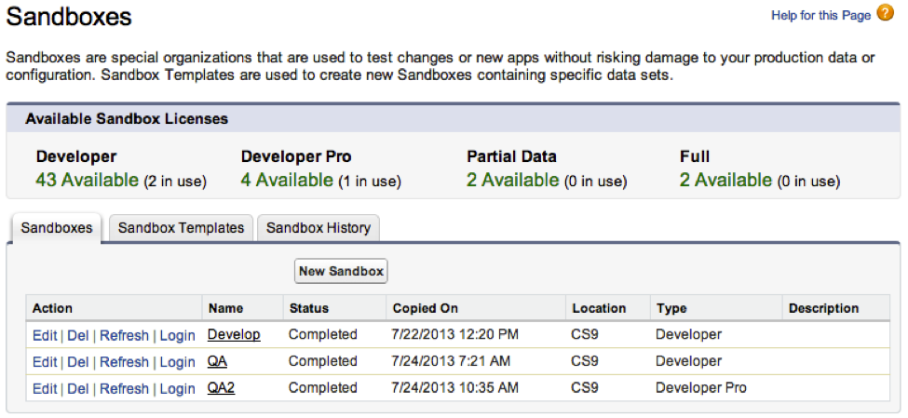Edit the Develop sandbox
The image size is (908, 418).
tap(44, 335)
